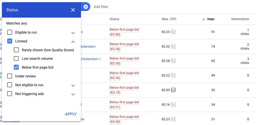
Task: Check the Low search volume checkbox
Action: [16, 58]
